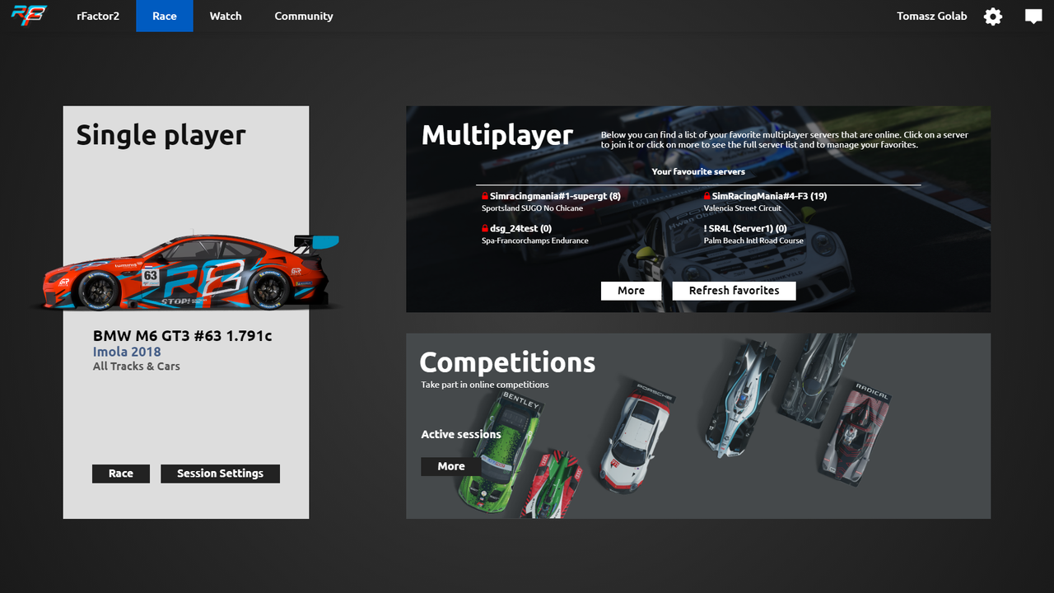Click Sportsland SUGO No Chicane text
This screenshot has height=593, width=1054.
point(532,208)
